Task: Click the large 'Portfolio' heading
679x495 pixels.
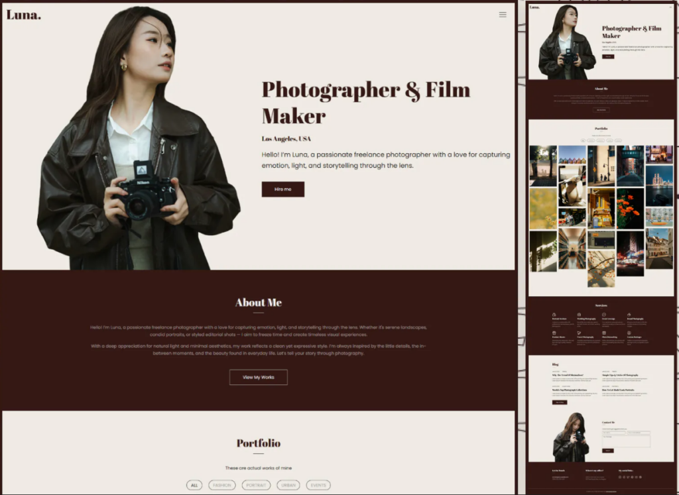Action: click(259, 443)
